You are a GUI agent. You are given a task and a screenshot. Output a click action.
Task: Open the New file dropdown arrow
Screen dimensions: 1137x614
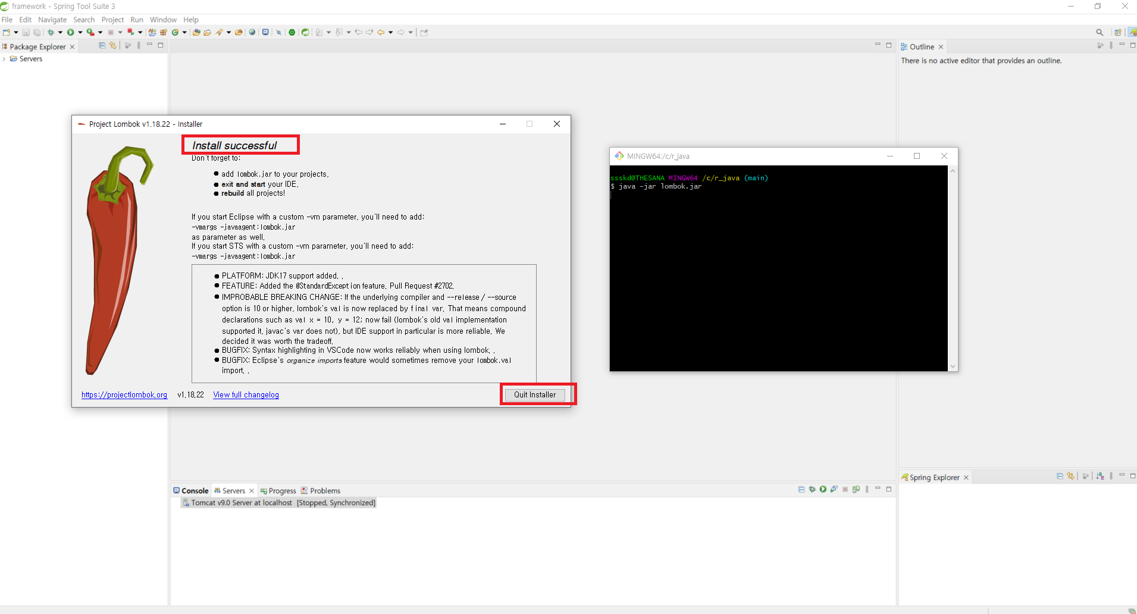pyautogui.click(x=16, y=32)
